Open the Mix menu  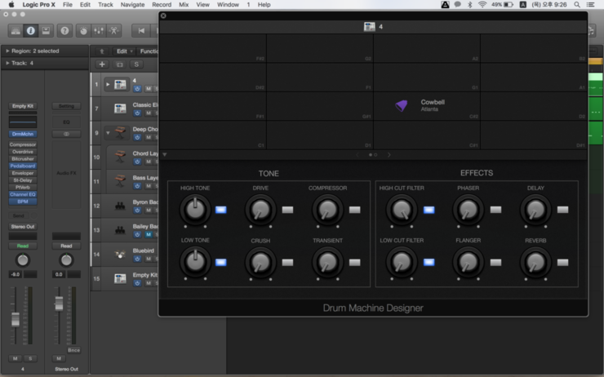[184, 5]
